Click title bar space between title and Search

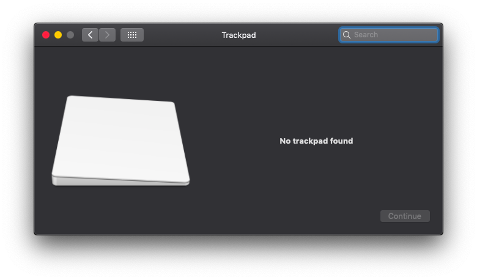297,35
